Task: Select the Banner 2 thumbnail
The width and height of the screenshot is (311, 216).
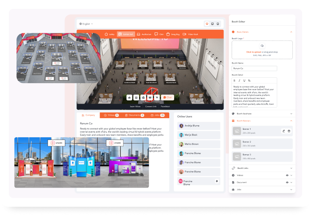Action: 237,143
